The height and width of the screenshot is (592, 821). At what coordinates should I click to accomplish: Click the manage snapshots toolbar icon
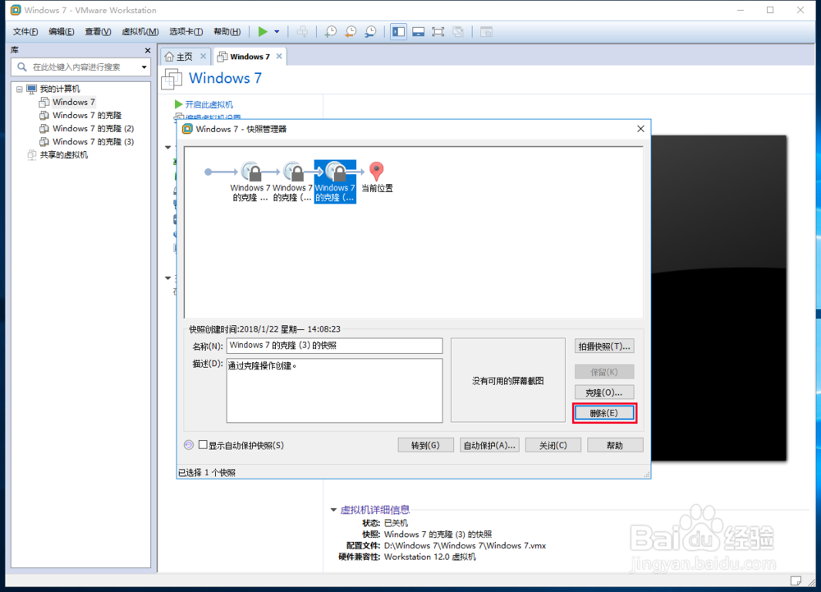tap(370, 32)
